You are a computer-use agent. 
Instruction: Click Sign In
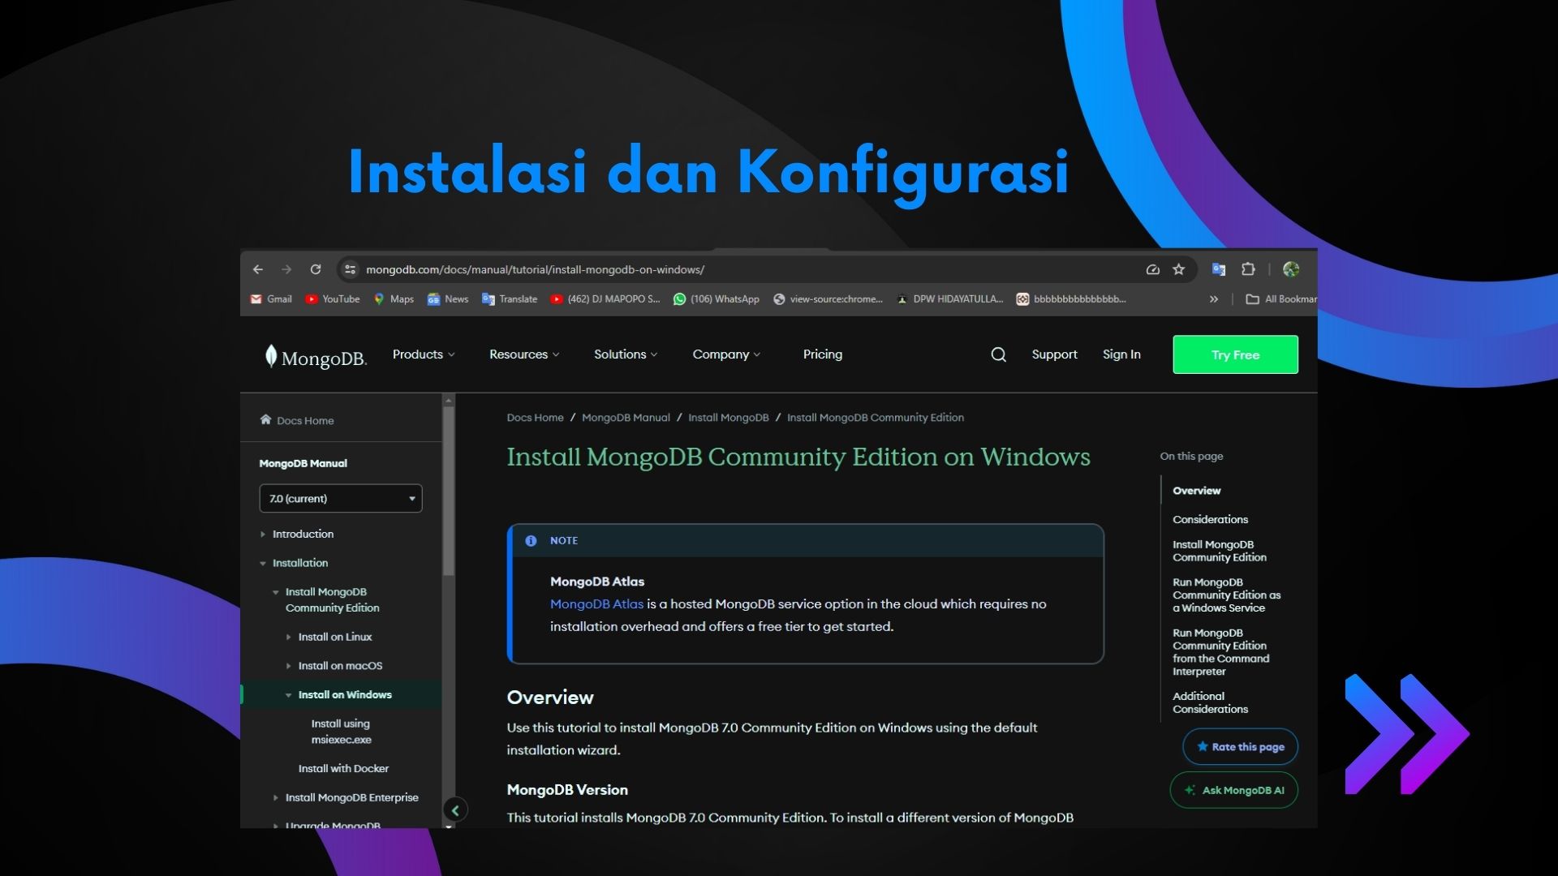point(1121,354)
